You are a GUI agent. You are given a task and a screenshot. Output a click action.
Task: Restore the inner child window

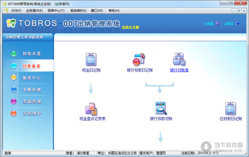click(x=239, y=11)
